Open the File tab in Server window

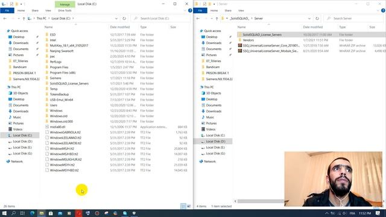pos(200,11)
